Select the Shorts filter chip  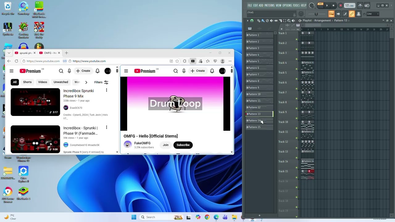tap(27, 82)
